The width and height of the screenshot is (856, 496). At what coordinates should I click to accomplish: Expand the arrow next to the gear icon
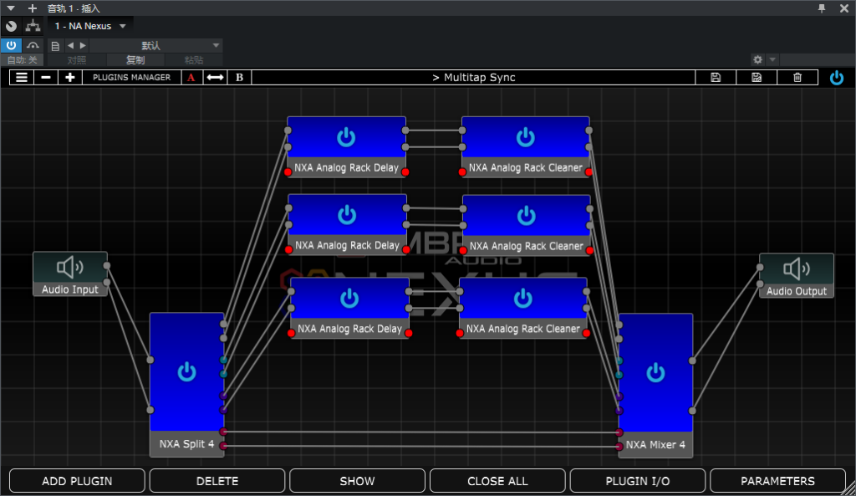pos(772,59)
